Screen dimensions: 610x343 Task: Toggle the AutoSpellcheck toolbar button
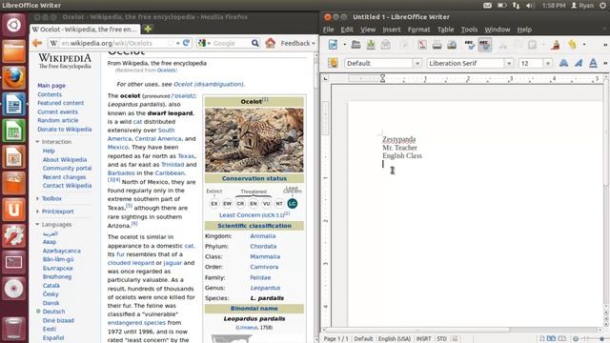point(484,45)
